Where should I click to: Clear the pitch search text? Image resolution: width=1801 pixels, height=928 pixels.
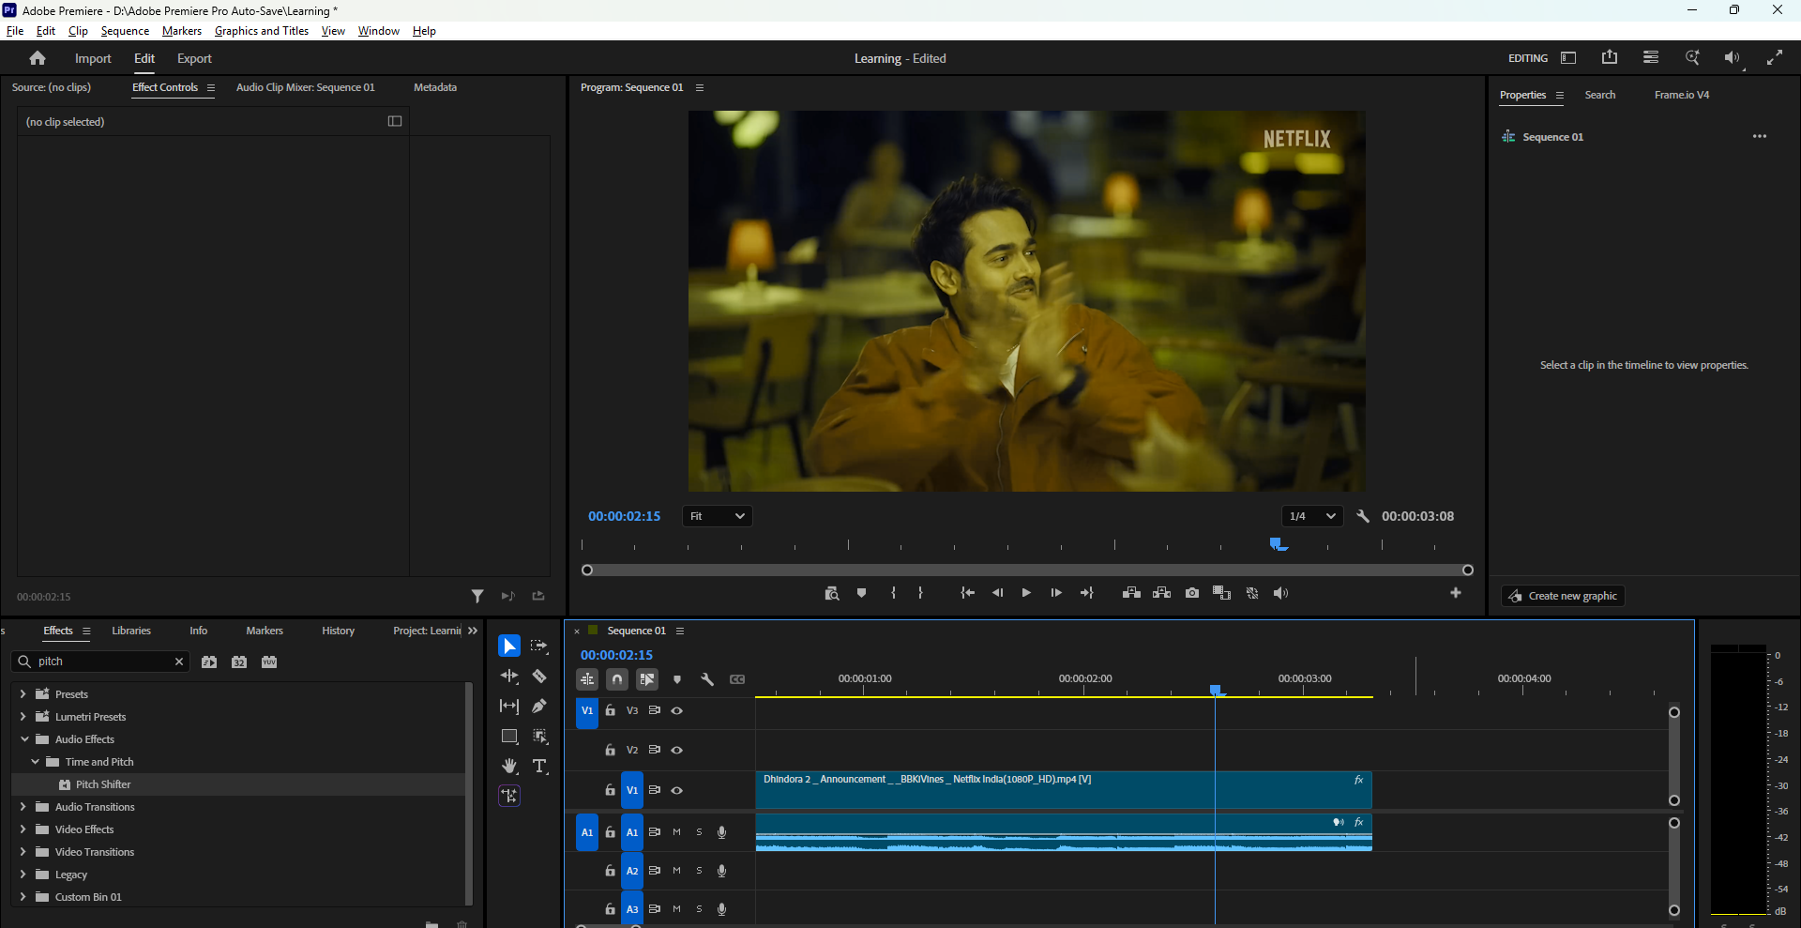point(179,662)
